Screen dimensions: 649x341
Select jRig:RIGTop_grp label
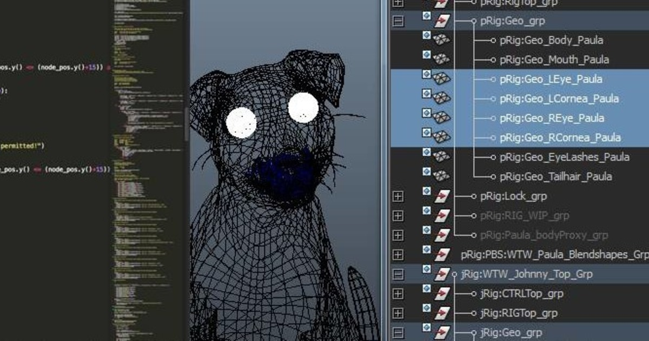click(518, 313)
